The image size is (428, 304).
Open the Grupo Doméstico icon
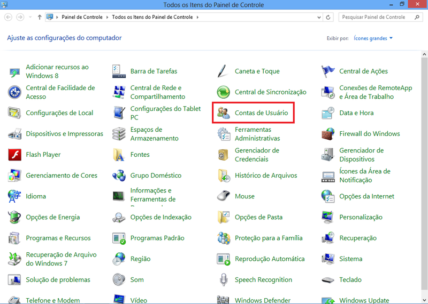(119, 175)
